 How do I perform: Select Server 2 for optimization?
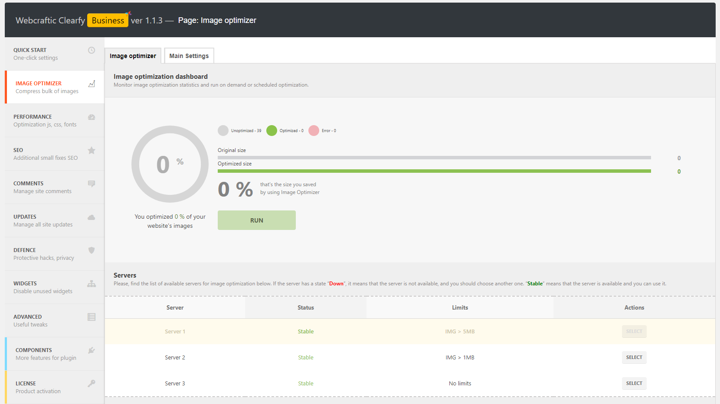pyautogui.click(x=634, y=357)
